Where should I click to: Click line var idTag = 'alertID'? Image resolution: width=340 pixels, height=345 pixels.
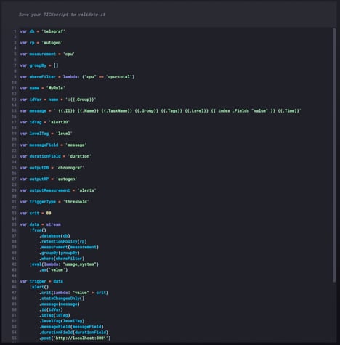pos(44,122)
